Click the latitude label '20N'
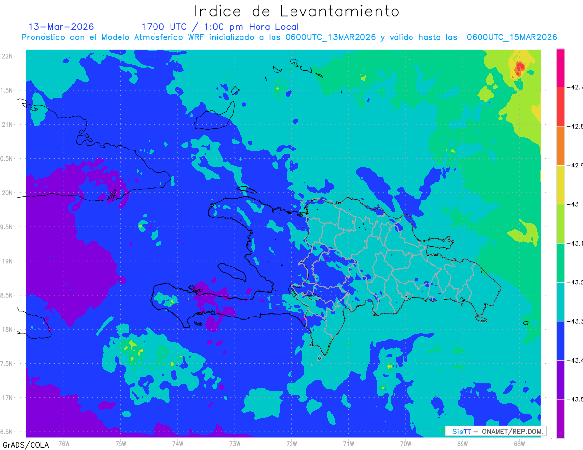 [8, 193]
